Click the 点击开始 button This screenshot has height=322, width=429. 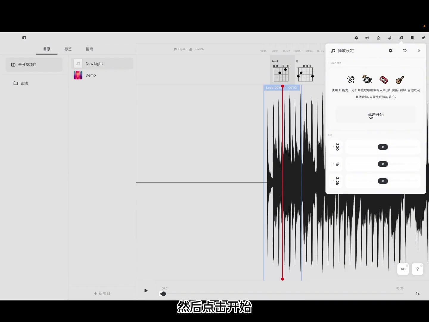[x=376, y=114]
